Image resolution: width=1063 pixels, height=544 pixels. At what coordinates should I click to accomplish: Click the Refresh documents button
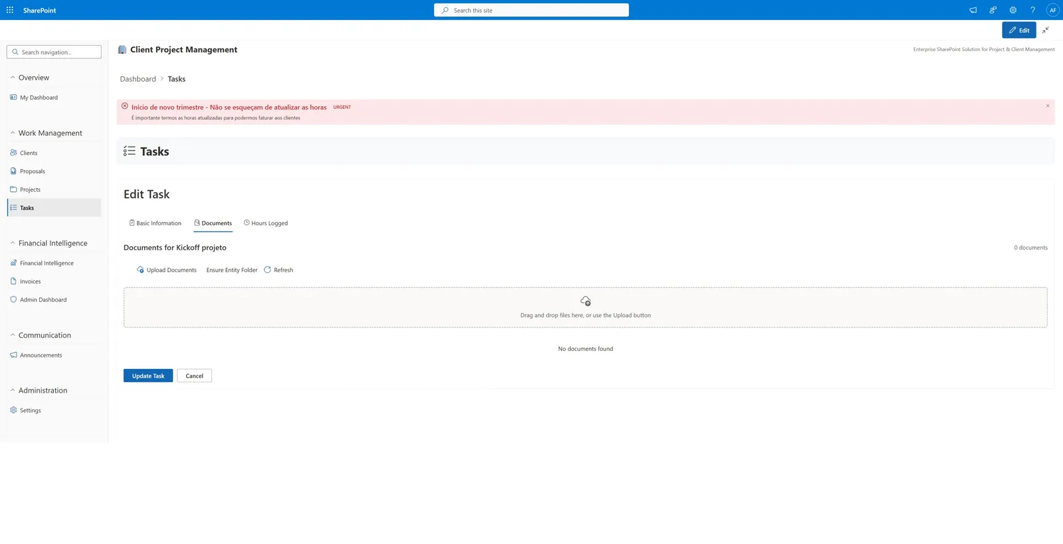[x=278, y=270]
